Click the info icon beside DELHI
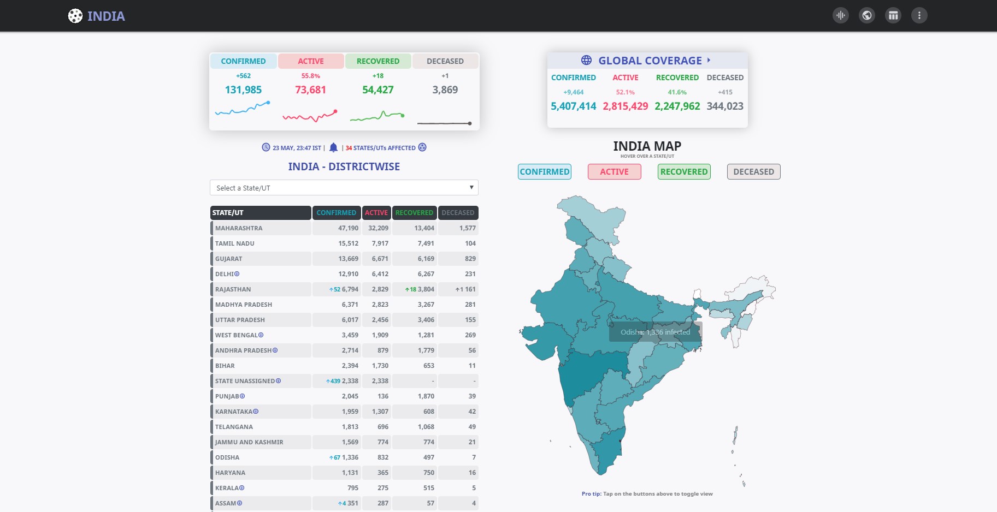Viewport: 997px width, 512px height. point(237,274)
